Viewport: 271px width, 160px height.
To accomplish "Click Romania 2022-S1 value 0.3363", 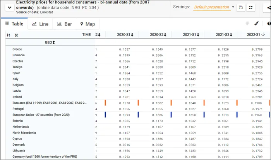I will click(257, 56).
